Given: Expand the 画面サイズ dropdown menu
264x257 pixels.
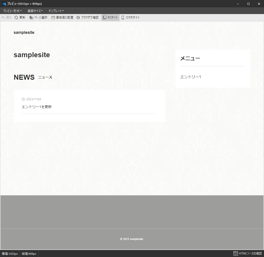Looking at the screenshot, I should click(x=35, y=11).
